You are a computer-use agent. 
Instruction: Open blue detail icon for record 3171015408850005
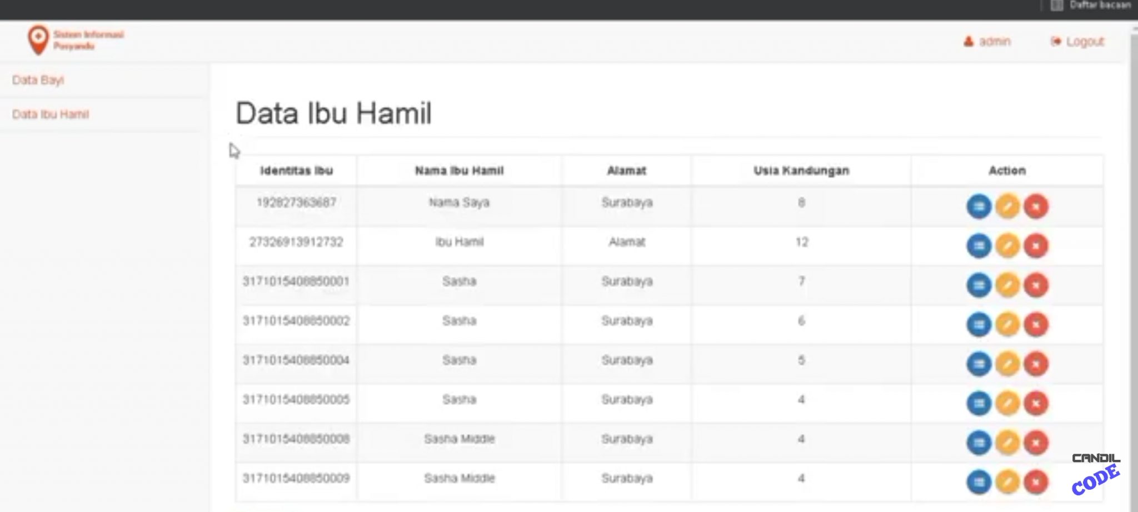click(980, 403)
